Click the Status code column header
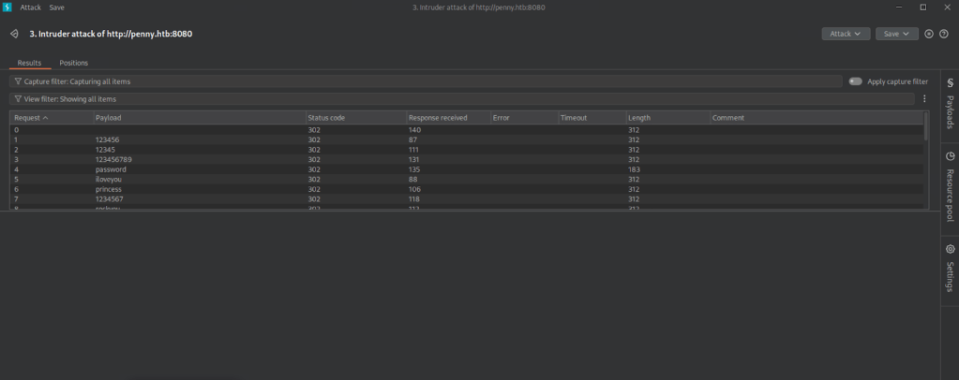 point(327,118)
